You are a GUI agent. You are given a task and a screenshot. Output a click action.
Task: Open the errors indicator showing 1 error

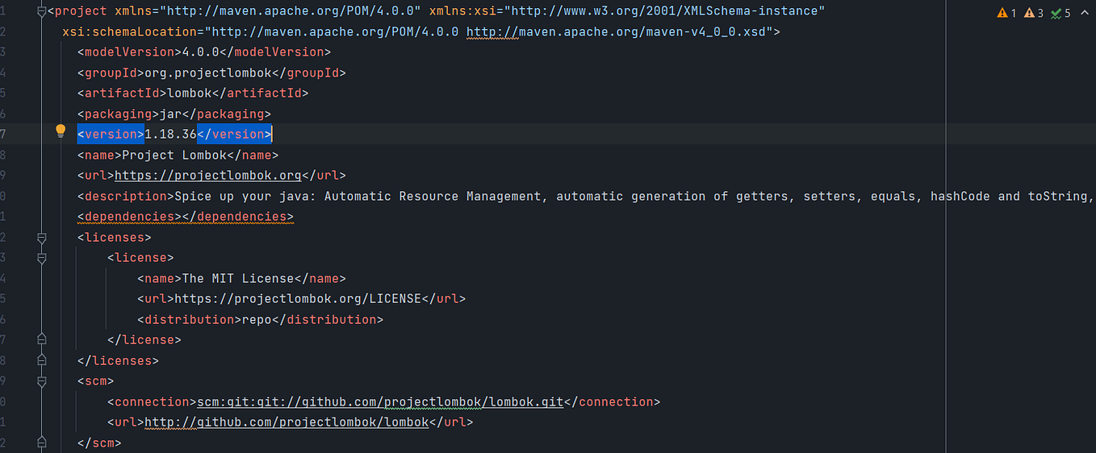[1006, 13]
